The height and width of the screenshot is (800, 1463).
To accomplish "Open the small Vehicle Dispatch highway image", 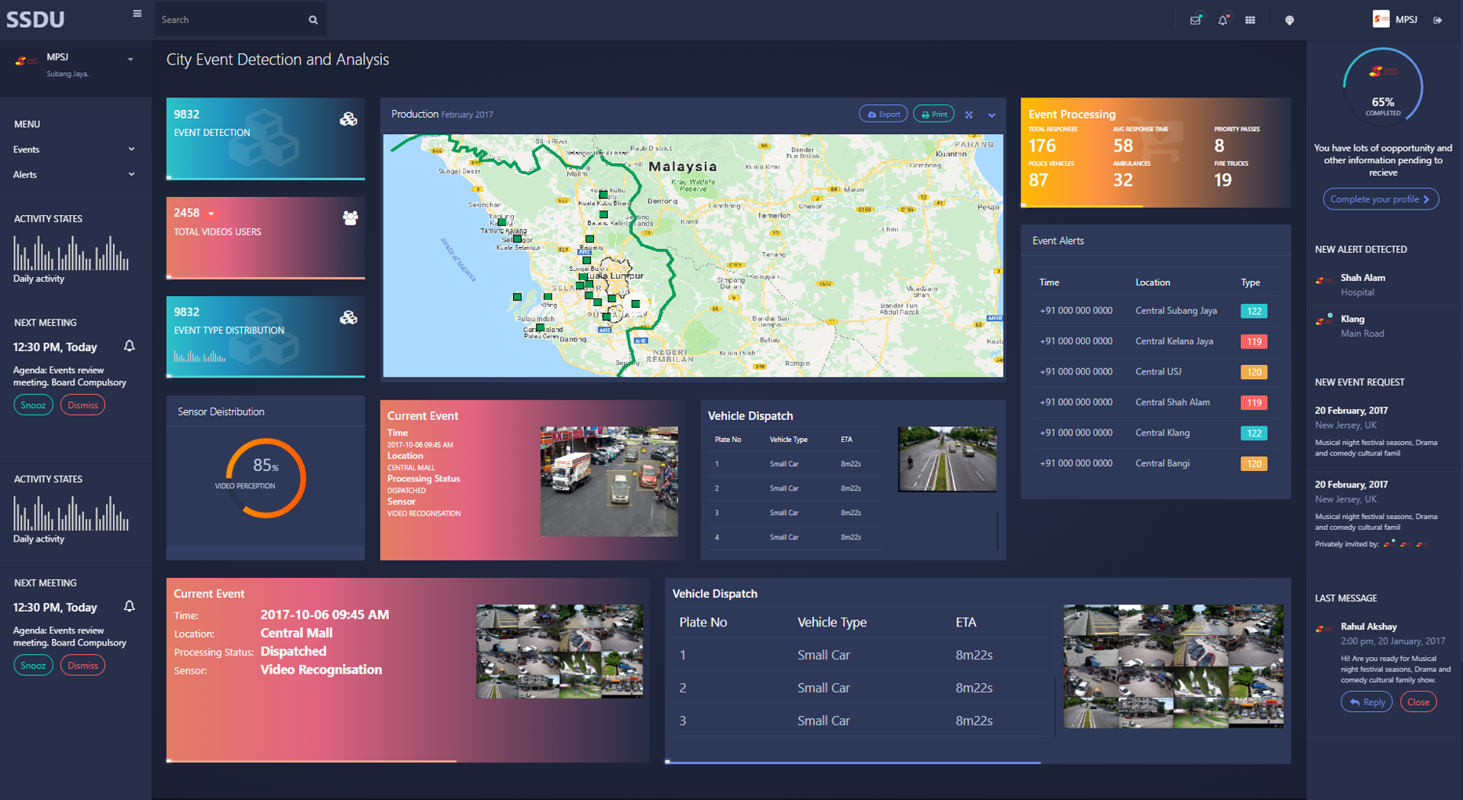I will click(947, 459).
